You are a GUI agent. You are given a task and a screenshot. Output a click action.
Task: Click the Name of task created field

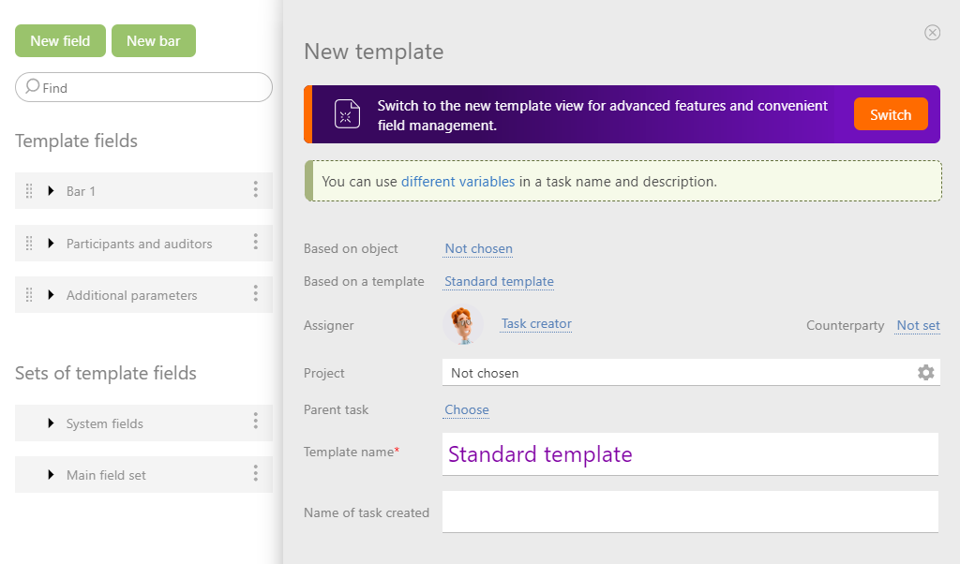690,512
